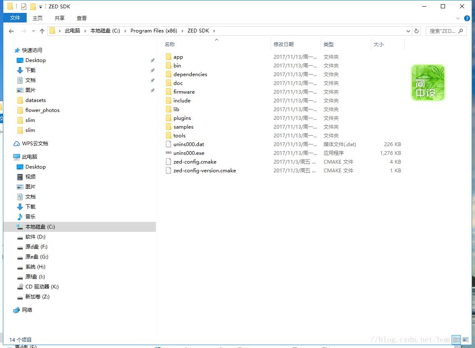Sort by the 修改日期 column header

click(284, 44)
